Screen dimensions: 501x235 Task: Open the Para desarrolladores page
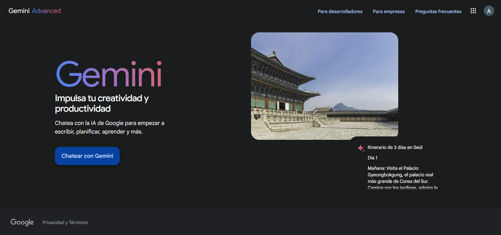click(340, 11)
